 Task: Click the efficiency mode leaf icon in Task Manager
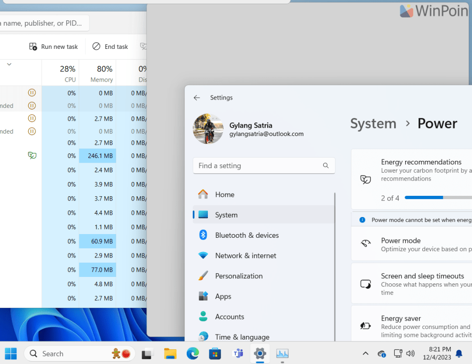(32, 155)
